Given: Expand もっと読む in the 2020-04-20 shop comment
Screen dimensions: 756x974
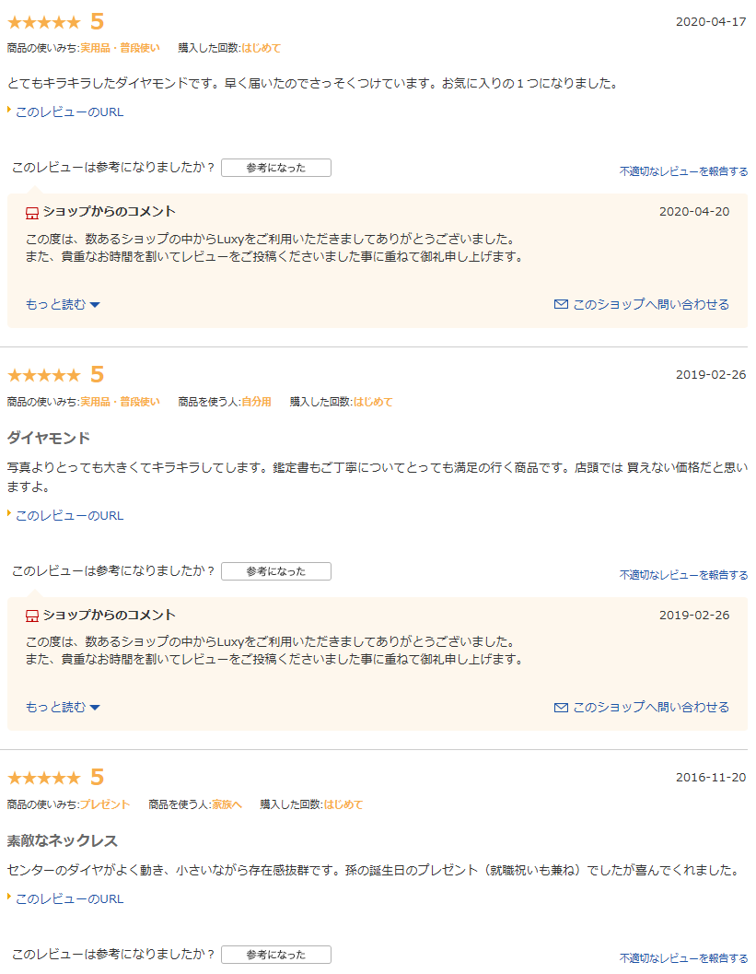Looking at the screenshot, I should point(63,304).
